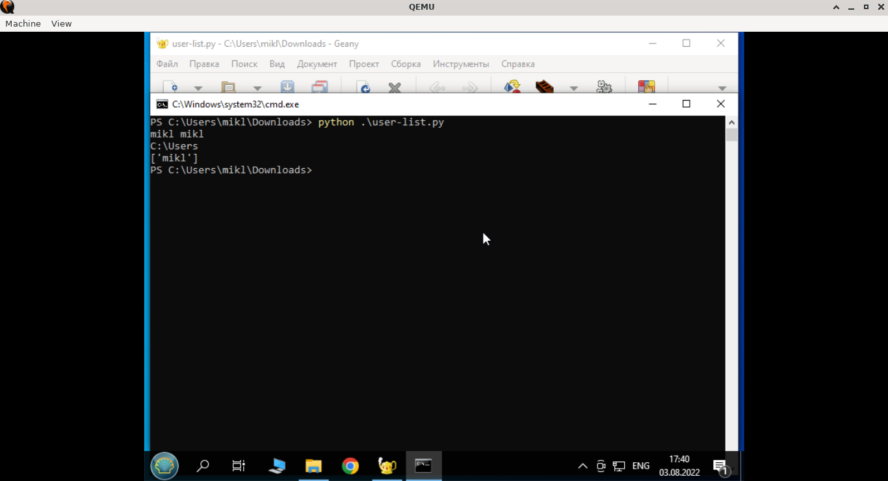Click the Save file icon in Geany
This screenshot has width=888, height=481.
(x=287, y=87)
